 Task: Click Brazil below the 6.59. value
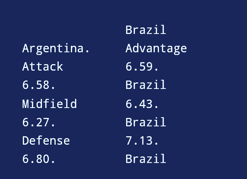(146, 85)
